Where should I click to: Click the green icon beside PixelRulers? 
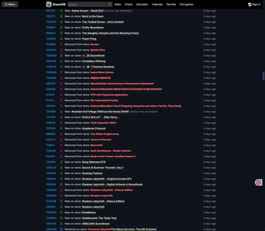(x=61, y=212)
